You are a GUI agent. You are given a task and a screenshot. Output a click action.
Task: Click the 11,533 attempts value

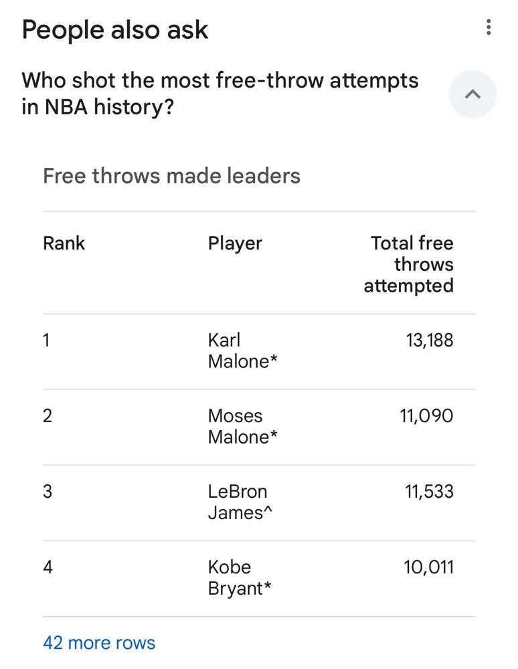coord(429,492)
